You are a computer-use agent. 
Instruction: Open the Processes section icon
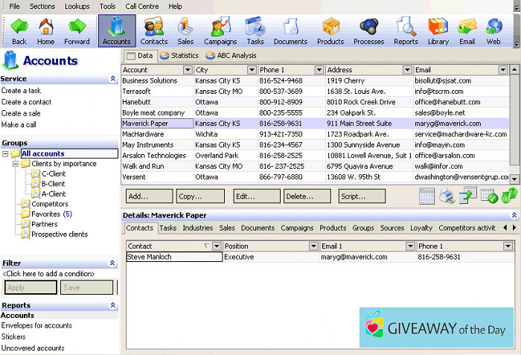coord(368,31)
